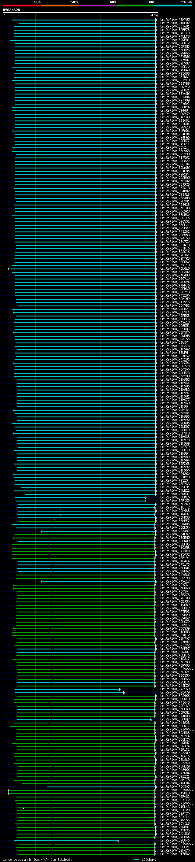Select hit label UniRef100_Q0DKY4

tap(175, 107)
